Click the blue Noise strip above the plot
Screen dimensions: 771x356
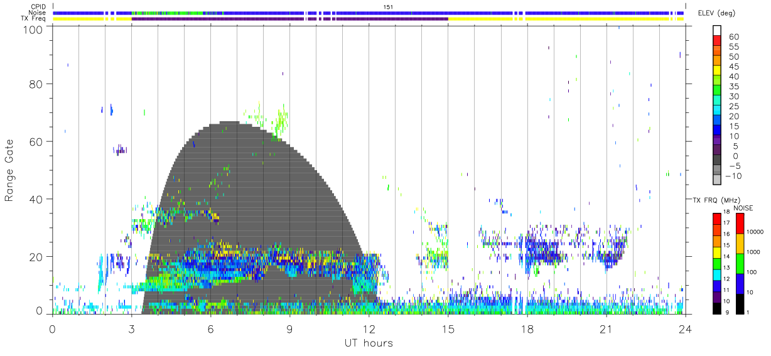[x=369, y=13]
